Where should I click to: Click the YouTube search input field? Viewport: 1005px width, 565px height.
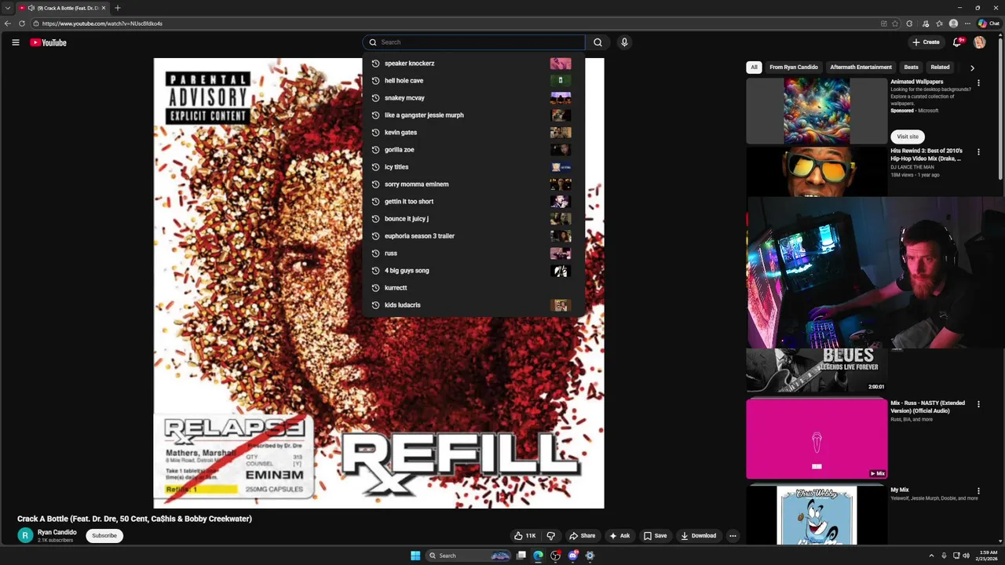click(473, 42)
